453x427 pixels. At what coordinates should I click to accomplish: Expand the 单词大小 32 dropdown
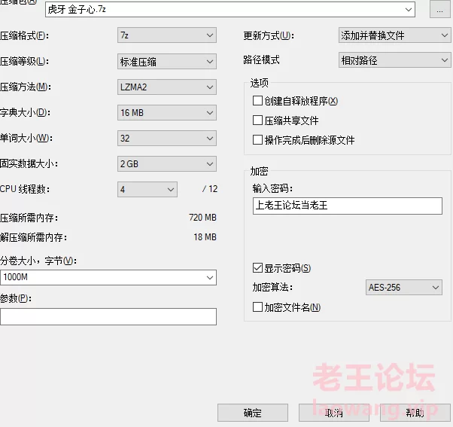(x=167, y=138)
